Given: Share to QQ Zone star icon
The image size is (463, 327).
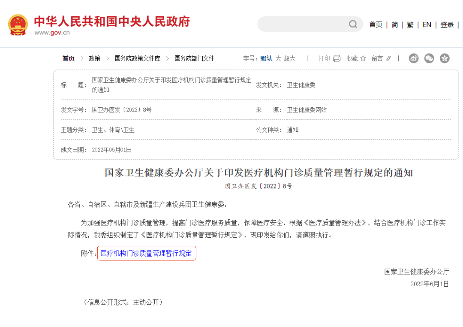Looking at the screenshot, I should pos(445,58).
